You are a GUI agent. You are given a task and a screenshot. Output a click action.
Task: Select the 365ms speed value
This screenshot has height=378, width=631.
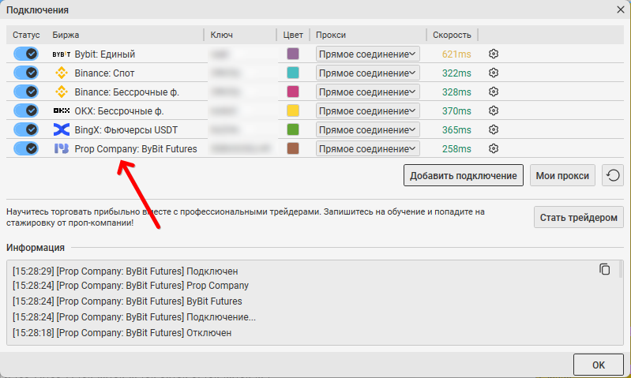pyautogui.click(x=456, y=130)
